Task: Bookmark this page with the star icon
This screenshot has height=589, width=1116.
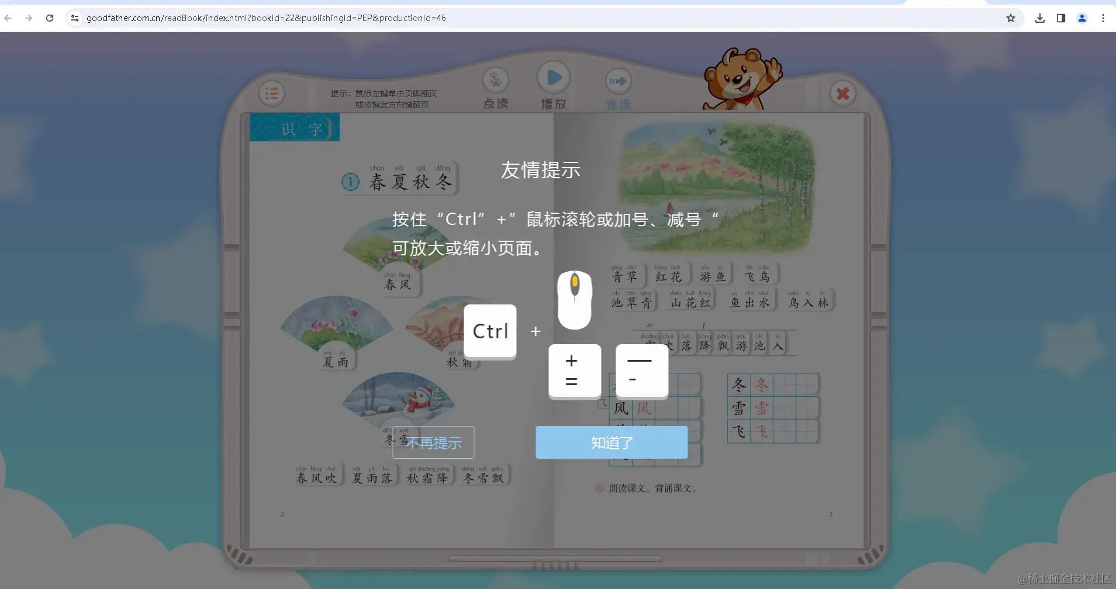Action: 1011,18
